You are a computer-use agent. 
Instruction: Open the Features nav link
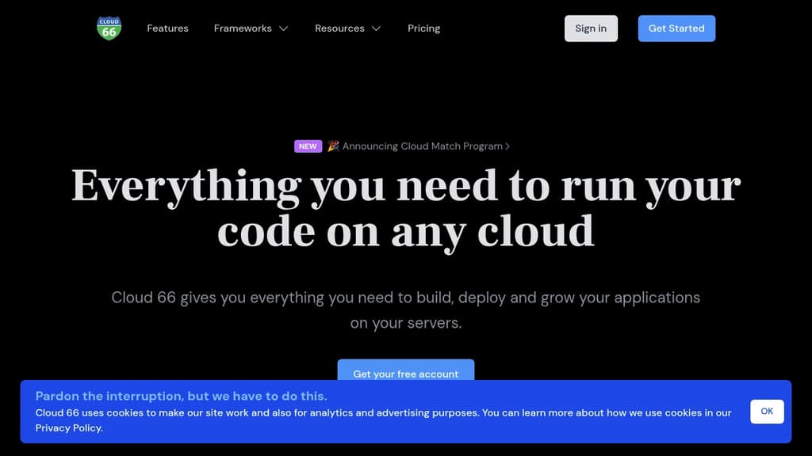coord(167,28)
